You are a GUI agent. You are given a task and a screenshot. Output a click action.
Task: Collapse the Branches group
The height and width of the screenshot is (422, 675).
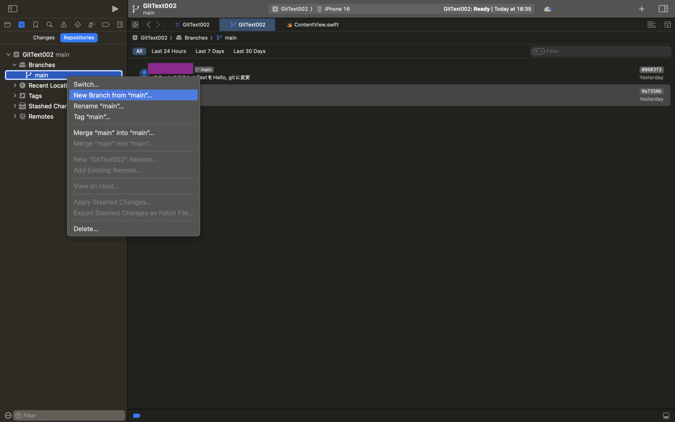click(15, 65)
